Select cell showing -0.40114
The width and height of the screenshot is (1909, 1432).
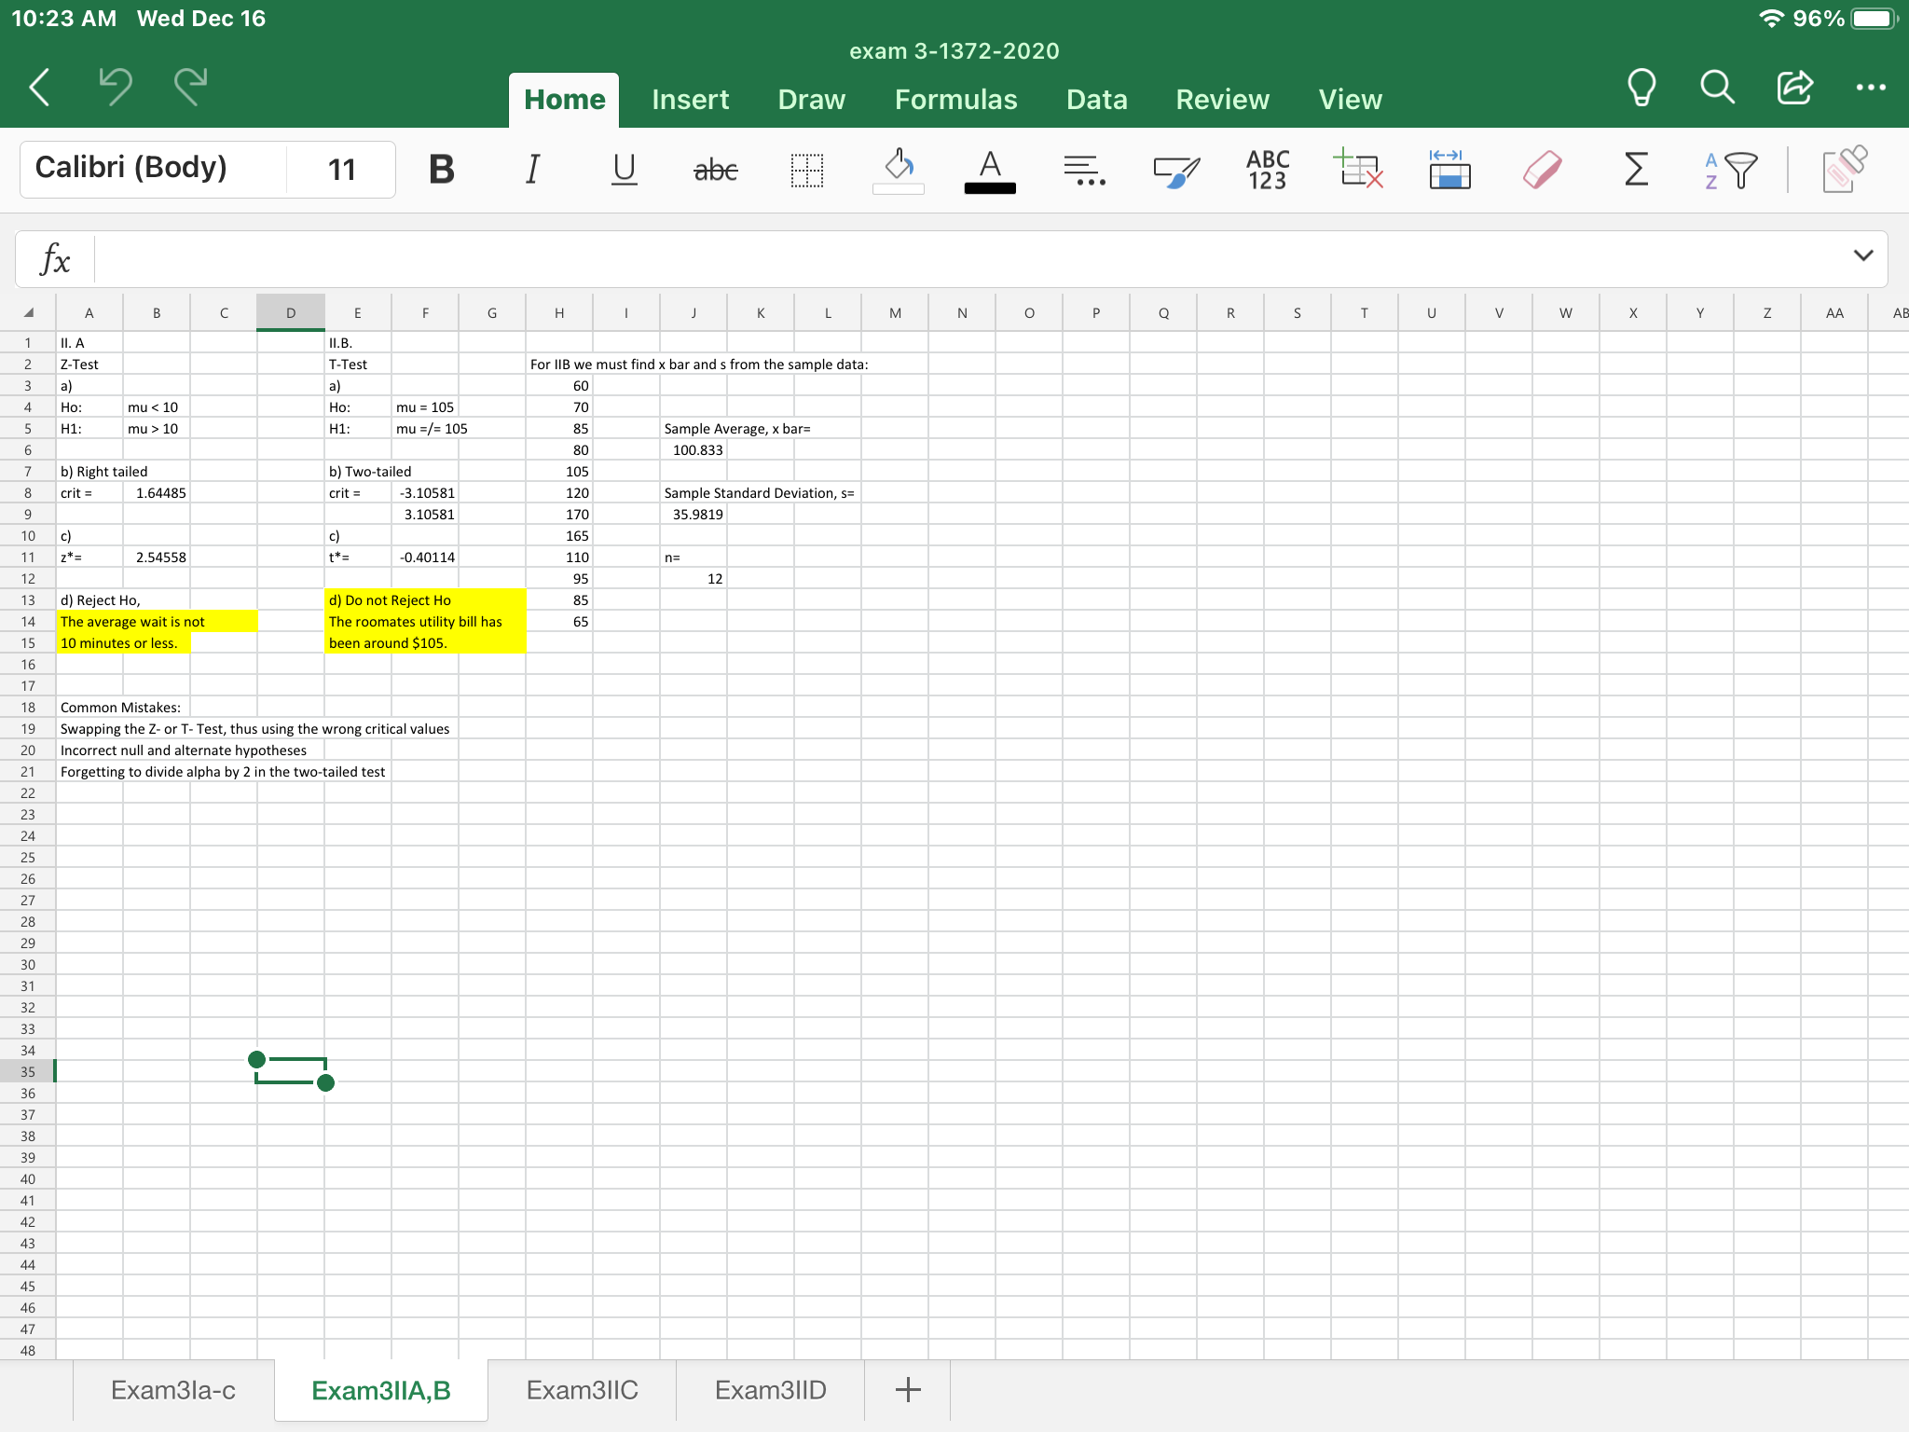point(425,558)
